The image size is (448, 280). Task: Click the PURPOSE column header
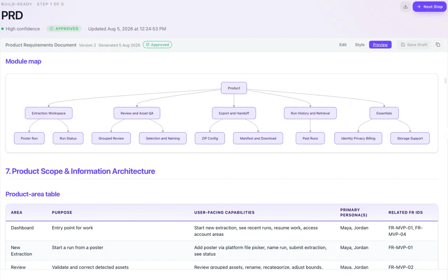click(x=62, y=212)
